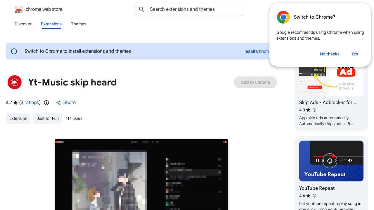Click the 117 users text
Screen dimensions: 374x210
(x=74, y=118)
